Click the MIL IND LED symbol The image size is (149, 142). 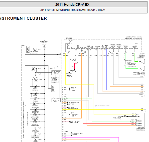pos(34,69)
